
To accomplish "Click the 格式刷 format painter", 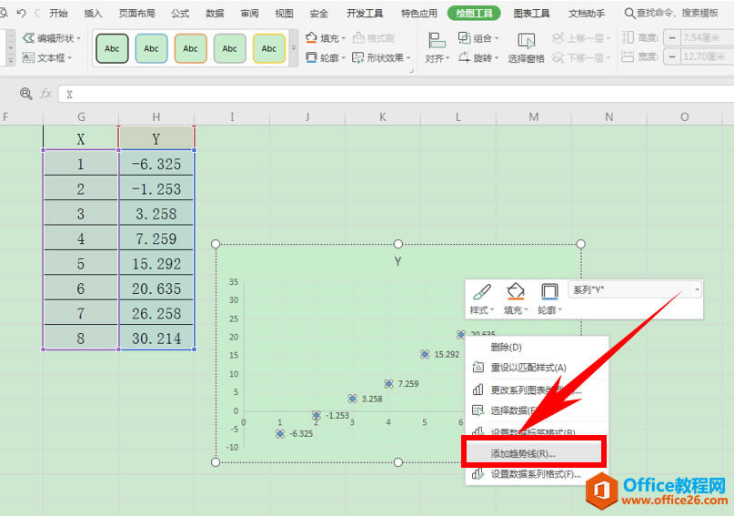I will pos(373,38).
